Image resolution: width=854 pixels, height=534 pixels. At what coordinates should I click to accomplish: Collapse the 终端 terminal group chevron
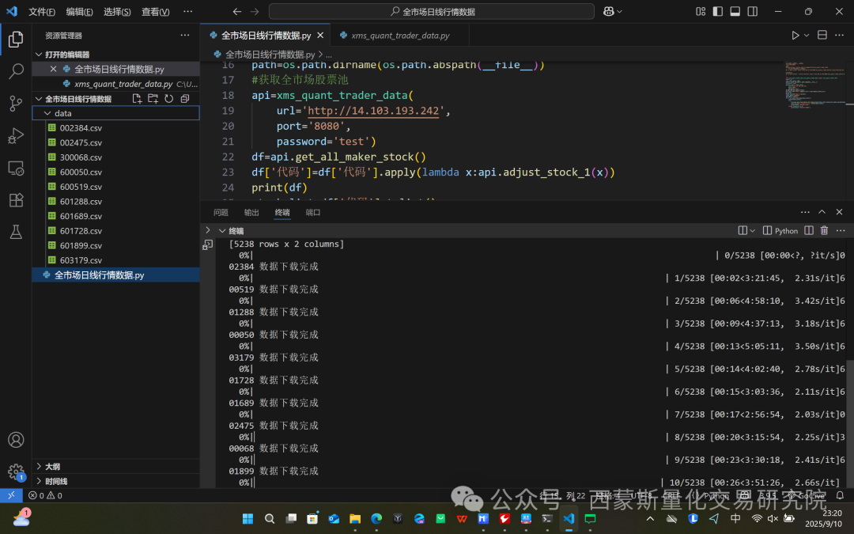[x=222, y=230]
